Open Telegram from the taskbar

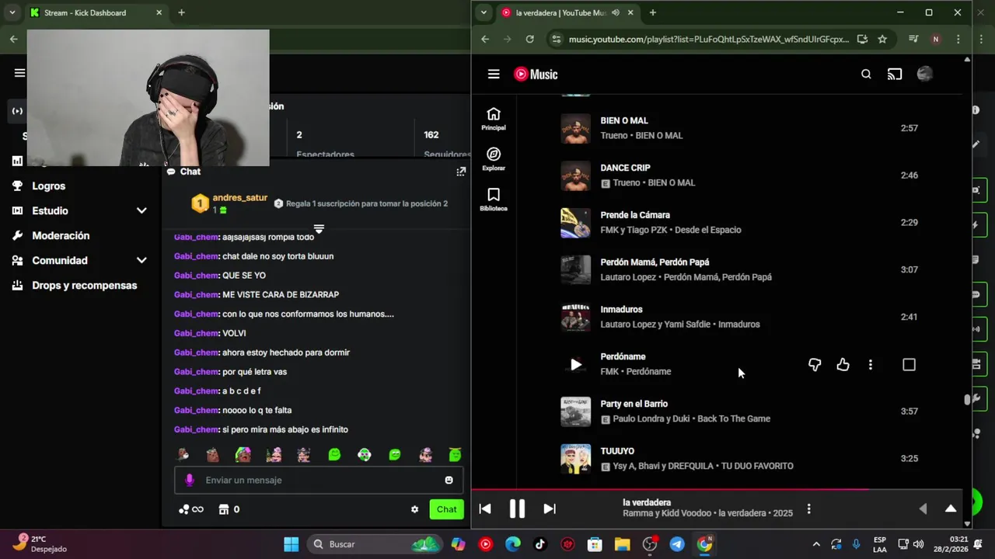(x=677, y=544)
